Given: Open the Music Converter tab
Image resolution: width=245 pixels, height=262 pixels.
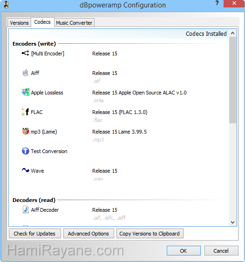Looking at the screenshot, I should [x=74, y=22].
